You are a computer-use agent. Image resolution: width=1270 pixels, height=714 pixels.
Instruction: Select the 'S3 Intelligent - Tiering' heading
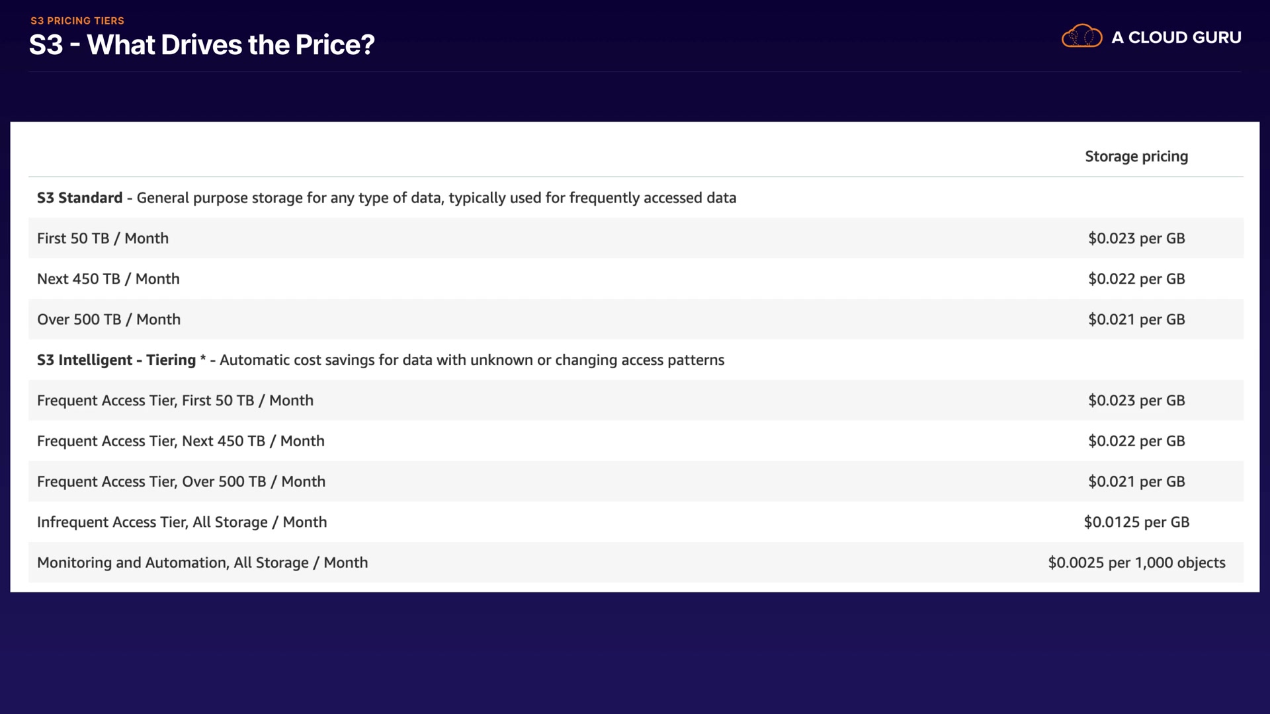click(x=116, y=360)
